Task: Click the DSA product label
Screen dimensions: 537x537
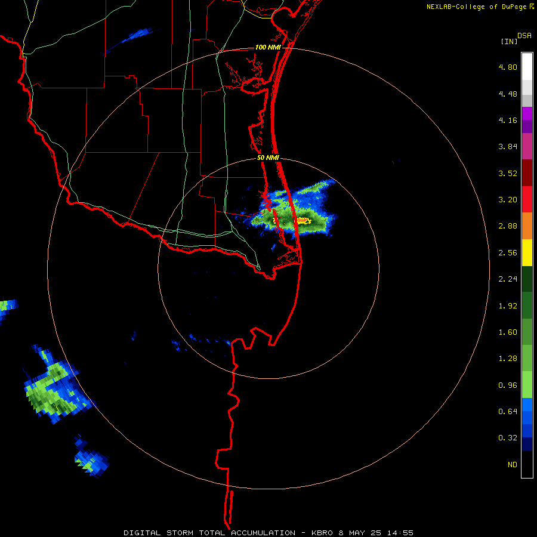Action: (x=524, y=36)
